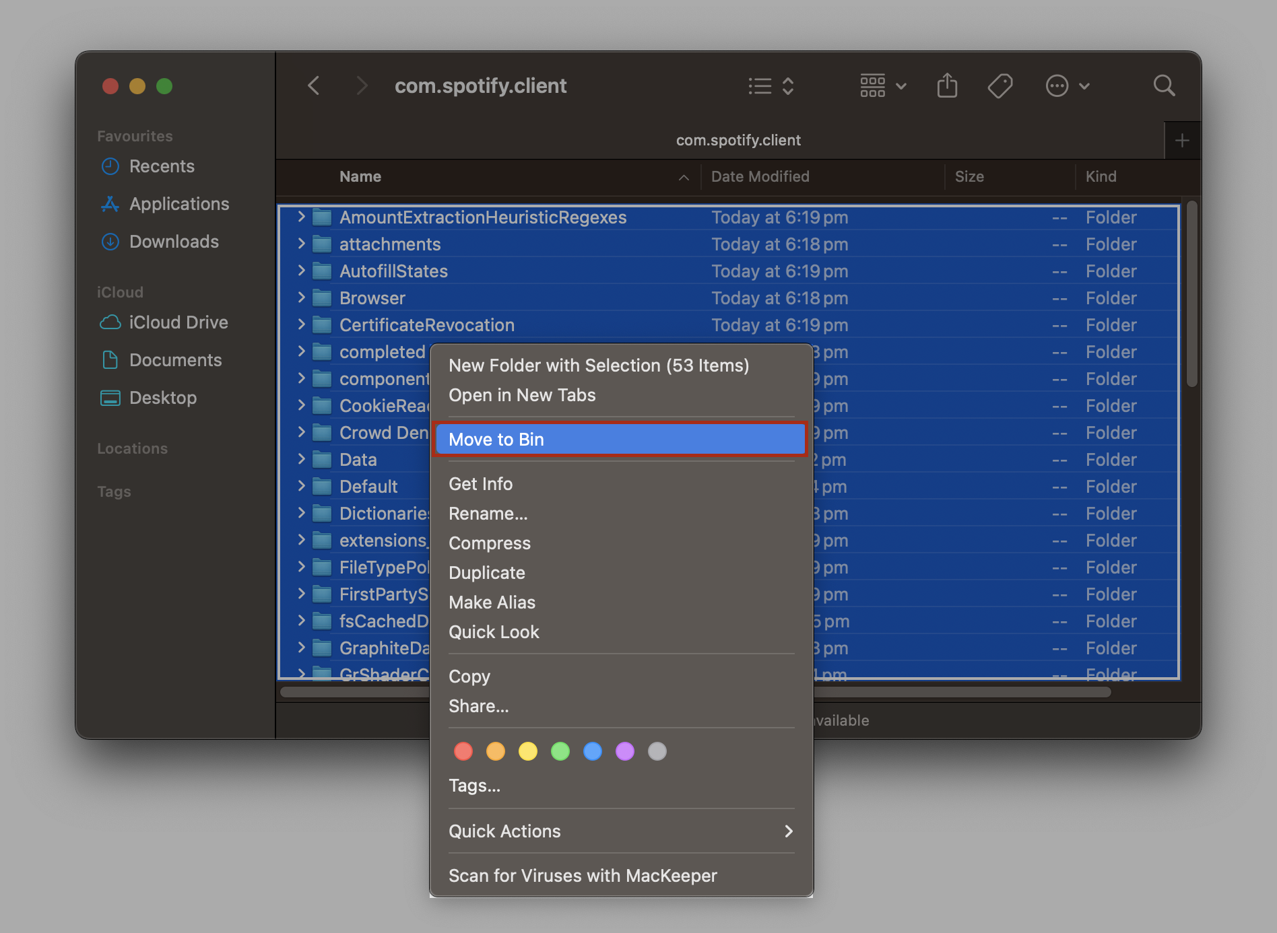
Task: Click the horizontal scrollbar under file list
Action: click(695, 692)
